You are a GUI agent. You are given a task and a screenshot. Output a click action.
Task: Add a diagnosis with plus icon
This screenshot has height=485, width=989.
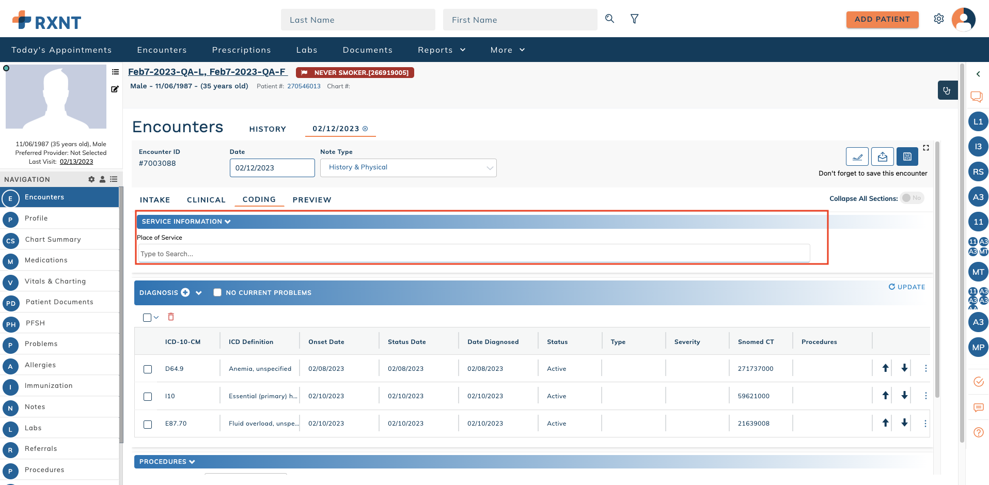185,292
